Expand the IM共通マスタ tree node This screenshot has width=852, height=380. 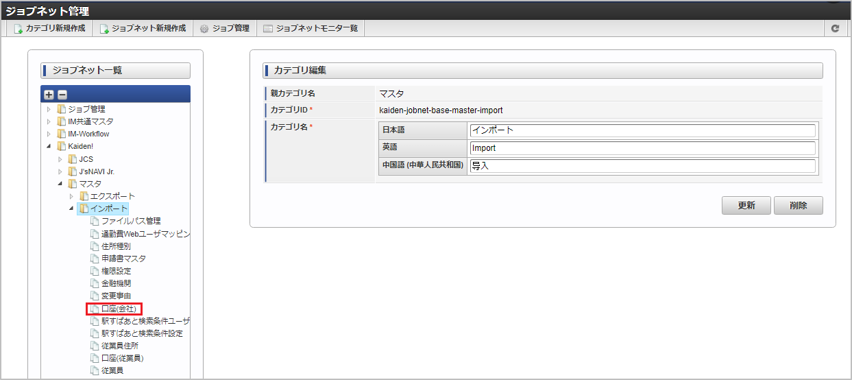49,121
